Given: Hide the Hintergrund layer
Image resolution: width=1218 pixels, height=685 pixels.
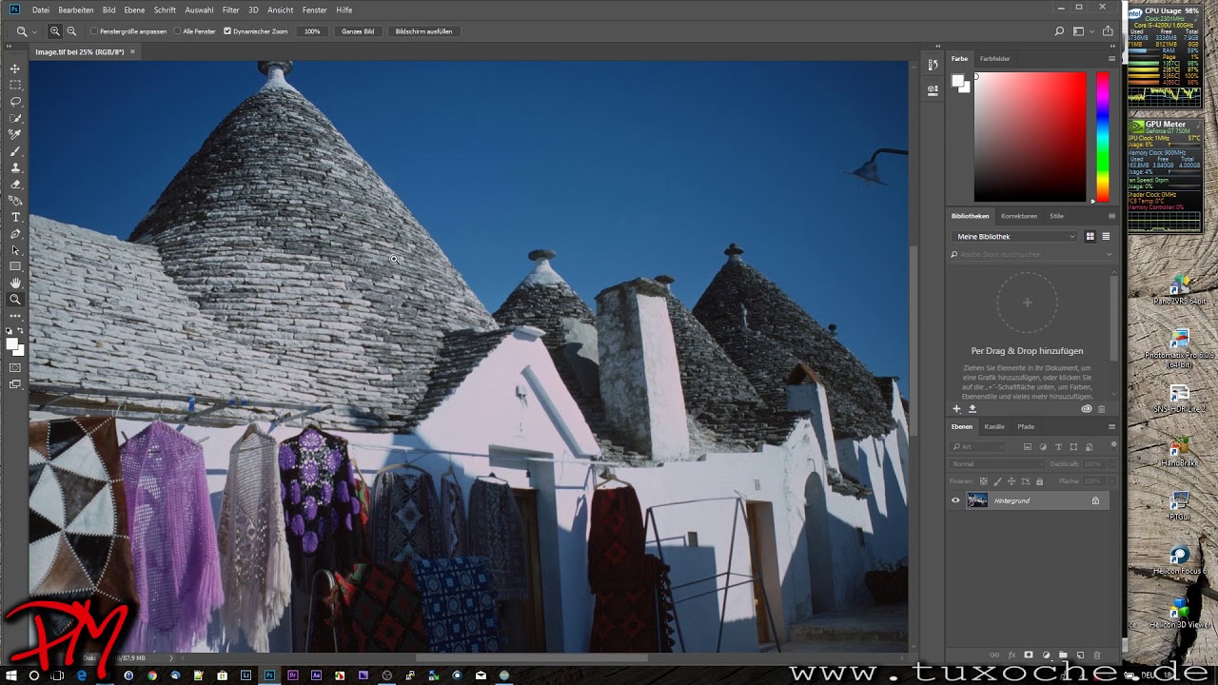Looking at the screenshot, I should coord(955,500).
